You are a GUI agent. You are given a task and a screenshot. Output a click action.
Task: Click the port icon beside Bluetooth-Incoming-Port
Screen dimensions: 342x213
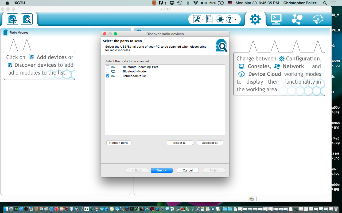pos(113,67)
